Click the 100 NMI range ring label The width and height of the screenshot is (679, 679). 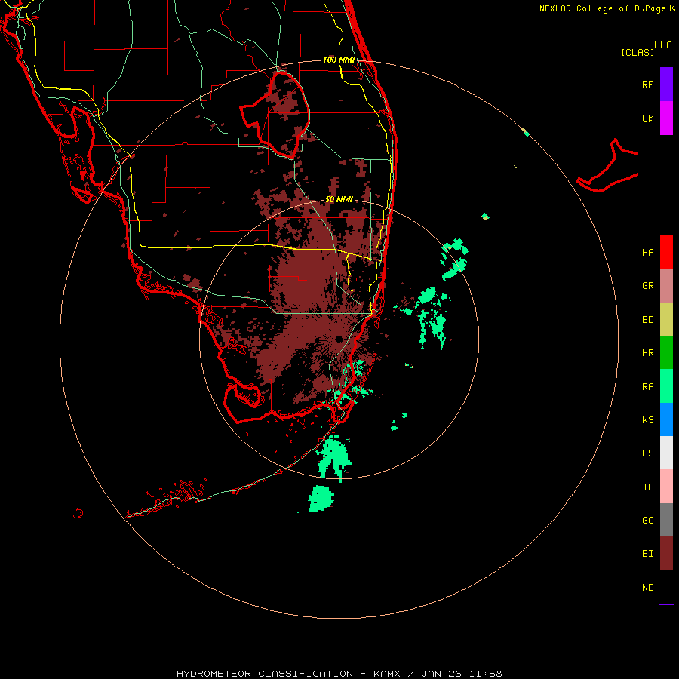coord(339,60)
